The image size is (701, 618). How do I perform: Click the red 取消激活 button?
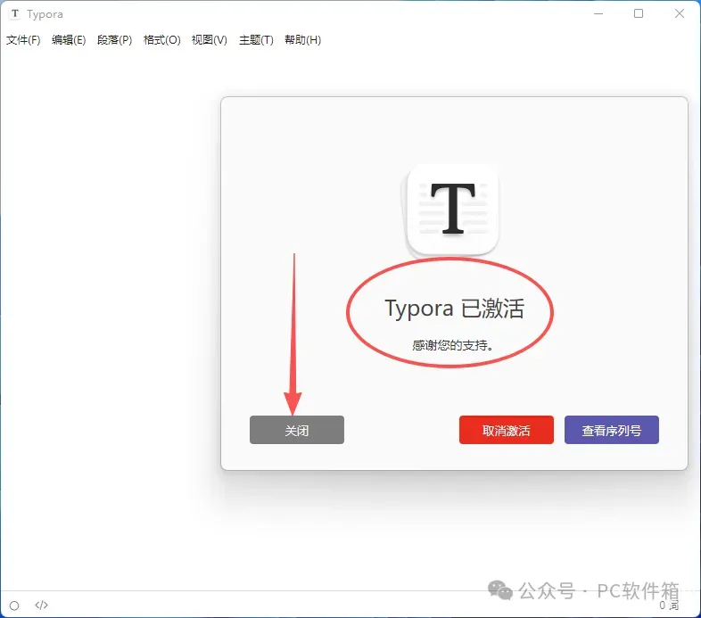(x=506, y=430)
